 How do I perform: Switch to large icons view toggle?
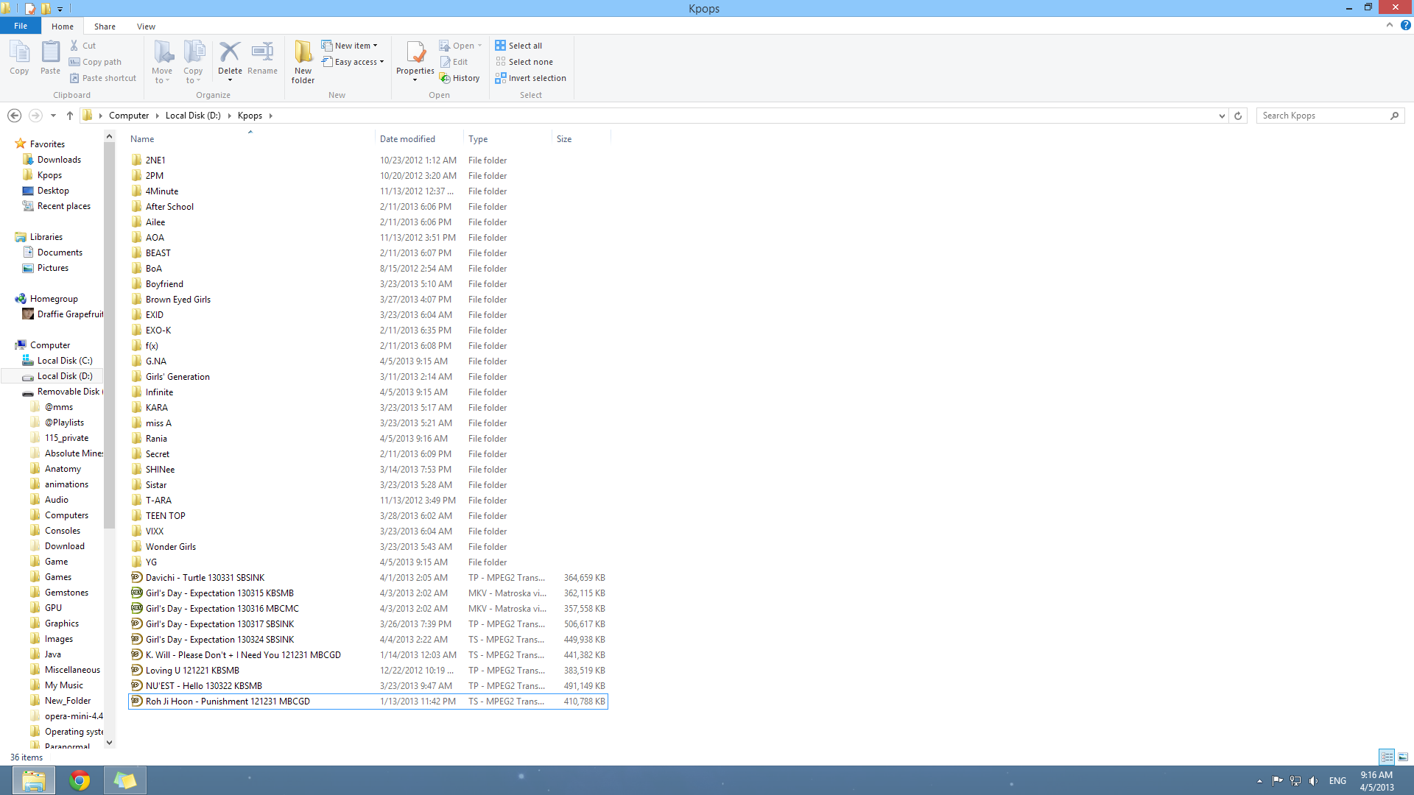click(1403, 757)
